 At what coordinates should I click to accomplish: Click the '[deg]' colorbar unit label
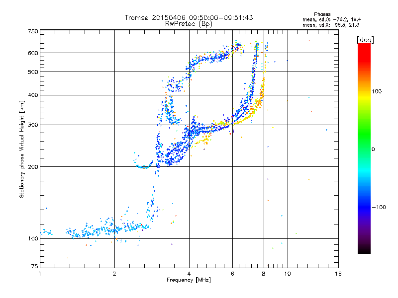[x=365, y=40]
